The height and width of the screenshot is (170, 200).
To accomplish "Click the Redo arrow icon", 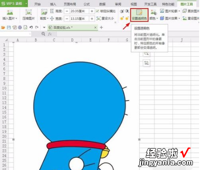I will point(37,27).
